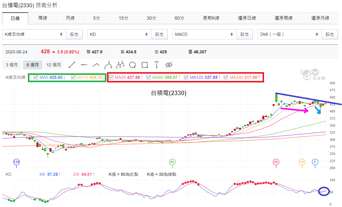Viewport: 342px width, 207px height.
Task: Click 設定 button next to K線及均線
Action: click(74, 34)
